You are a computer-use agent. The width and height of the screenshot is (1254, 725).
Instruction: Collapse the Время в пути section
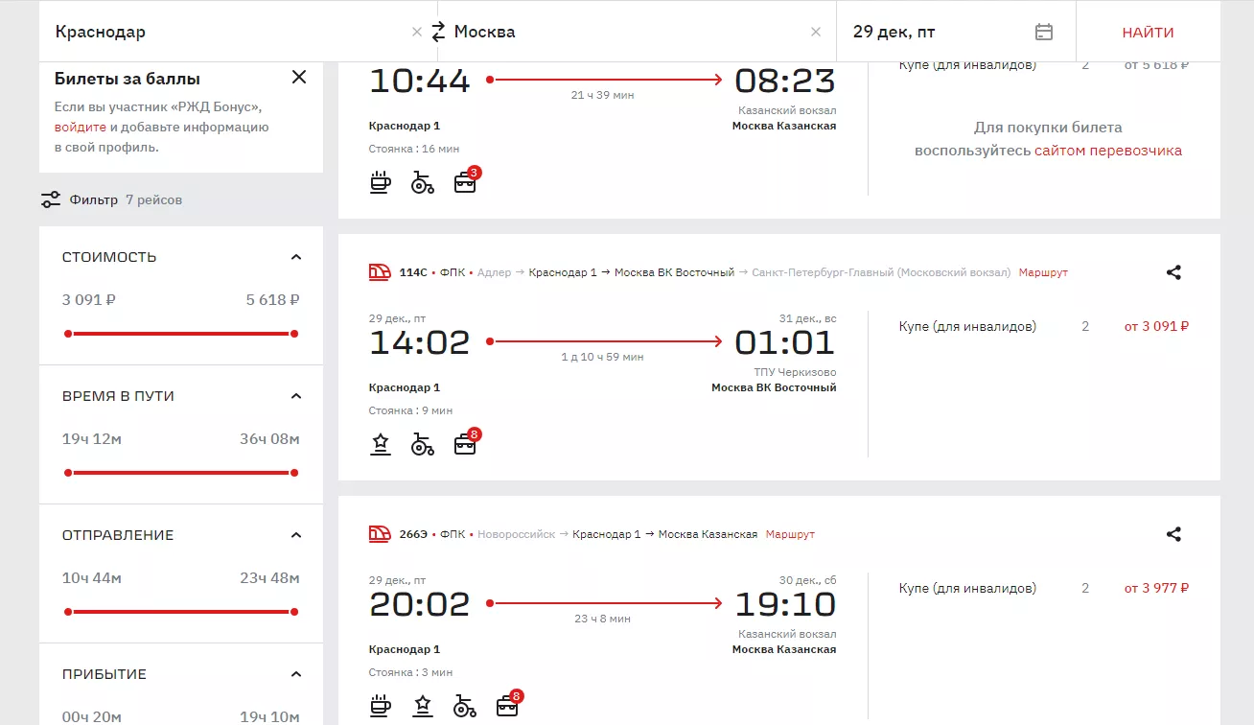[296, 396]
